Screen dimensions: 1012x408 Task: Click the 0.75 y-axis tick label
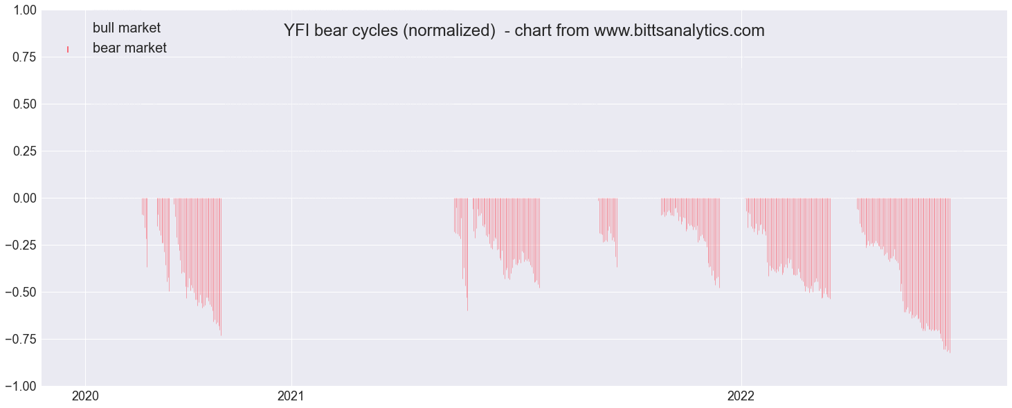click(x=25, y=57)
